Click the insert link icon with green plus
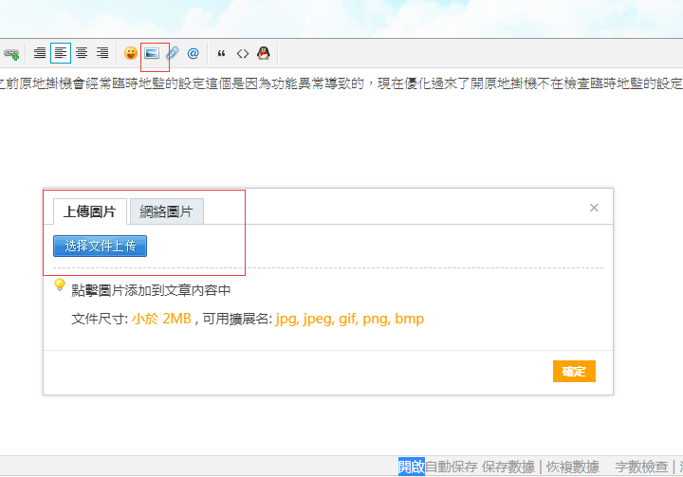Image resolution: width=683 pixels, height=477 pixels. coord(11,54)
